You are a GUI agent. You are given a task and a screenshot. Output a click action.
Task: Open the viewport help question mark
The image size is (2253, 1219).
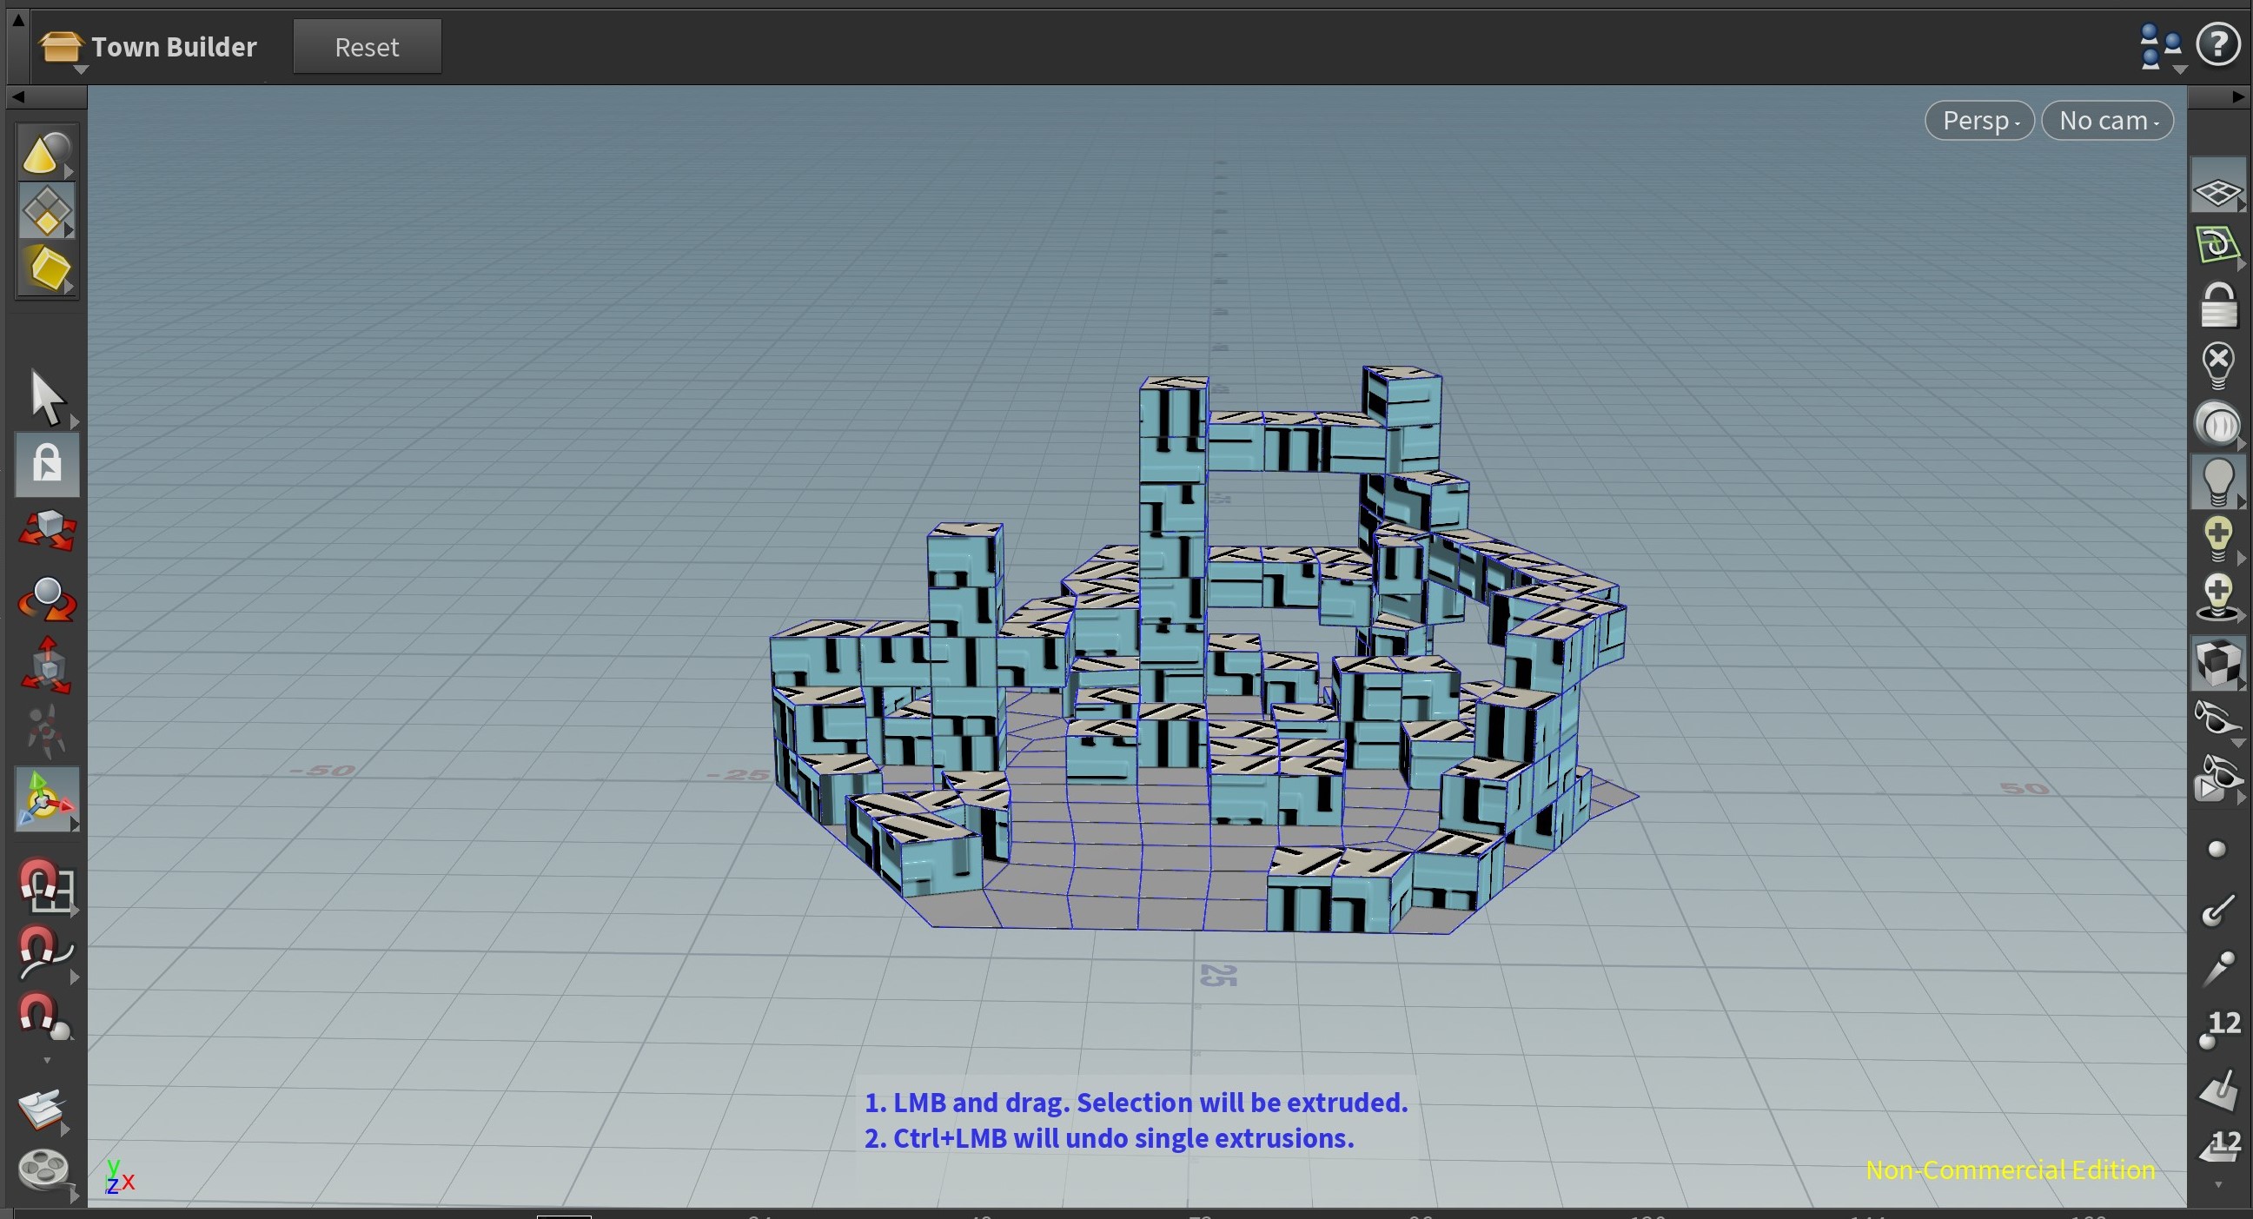2219,45
